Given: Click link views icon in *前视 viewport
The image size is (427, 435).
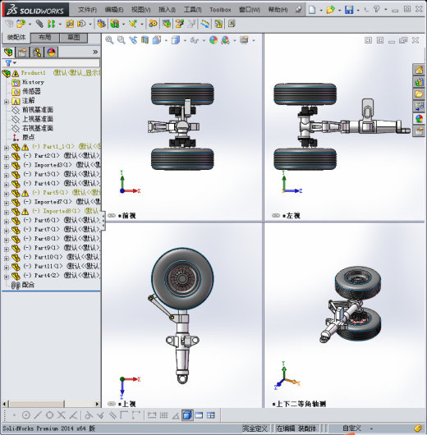Looking at the screenshot, I should point(112,216).
